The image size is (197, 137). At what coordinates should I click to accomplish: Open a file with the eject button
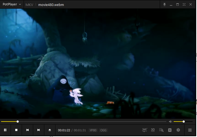(50, 130)
